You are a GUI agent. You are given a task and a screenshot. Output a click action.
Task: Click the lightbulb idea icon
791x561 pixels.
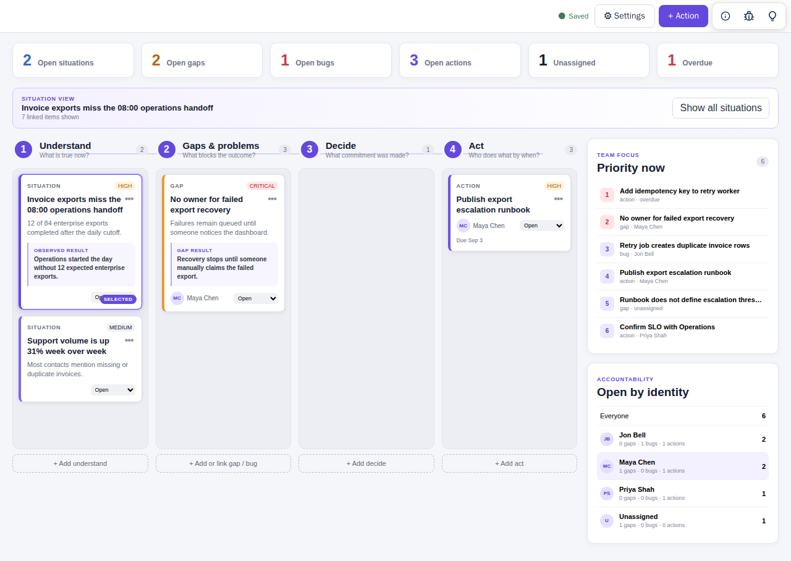click(772, 16)
